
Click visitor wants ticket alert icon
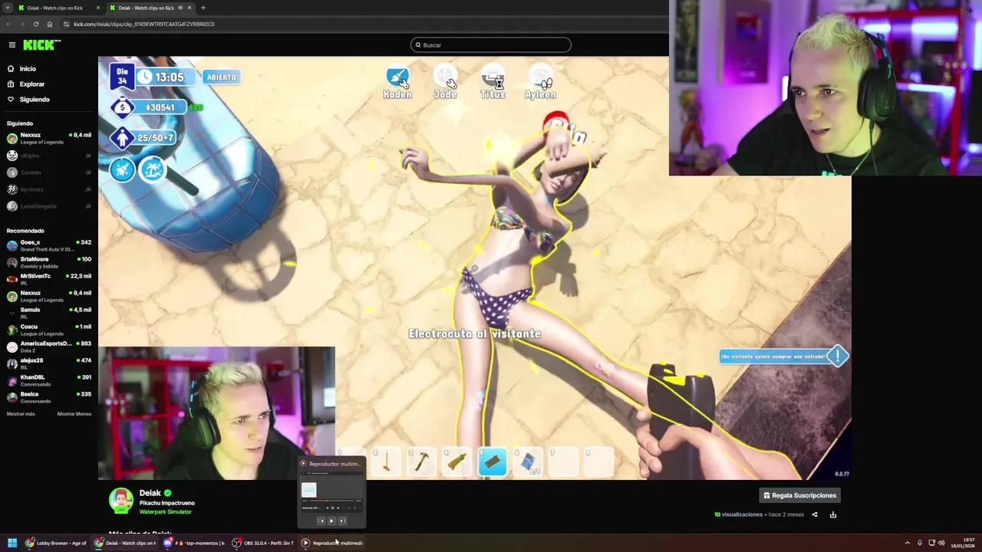coord(838,355)
